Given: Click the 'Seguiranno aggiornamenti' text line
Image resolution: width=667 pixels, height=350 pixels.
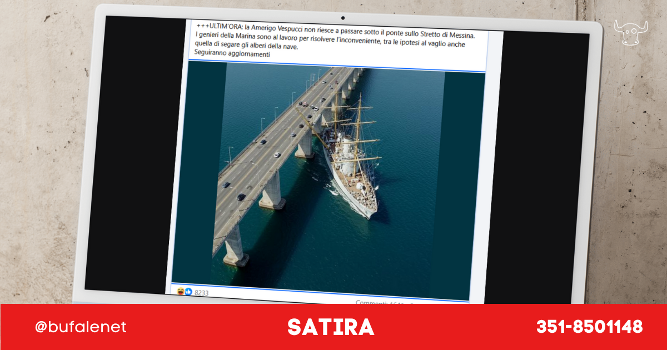Looking at the screenshot, I should pos(232,54).
